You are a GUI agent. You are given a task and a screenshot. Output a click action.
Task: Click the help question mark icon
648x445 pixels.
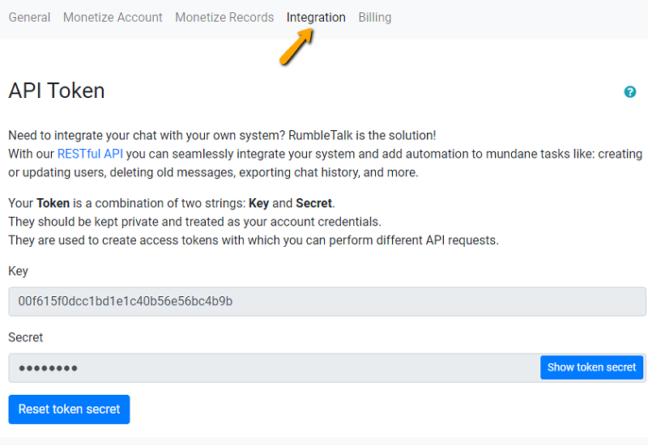pos(630,92)
